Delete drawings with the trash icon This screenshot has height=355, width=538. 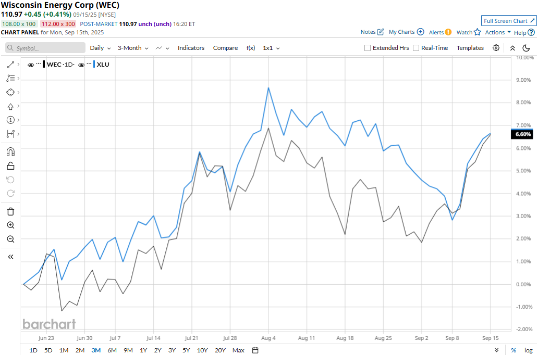coord(10,211)
